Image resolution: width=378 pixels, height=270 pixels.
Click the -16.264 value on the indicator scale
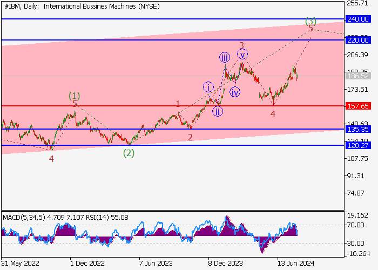coord(358,253)
